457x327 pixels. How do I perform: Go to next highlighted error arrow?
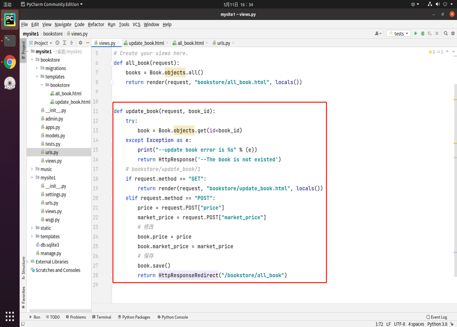453,52
